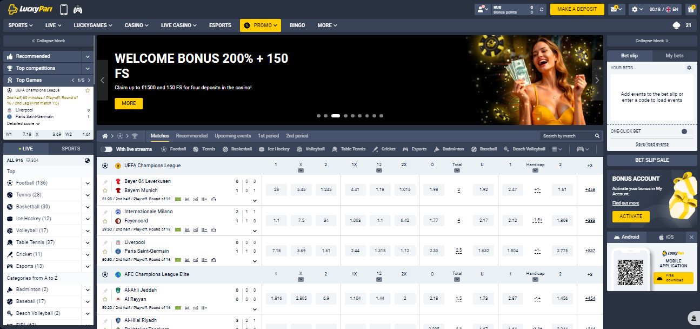Open +458 more markets for Leverkusen match
This screenshot has height=329, width=700.
coord(590,190)
